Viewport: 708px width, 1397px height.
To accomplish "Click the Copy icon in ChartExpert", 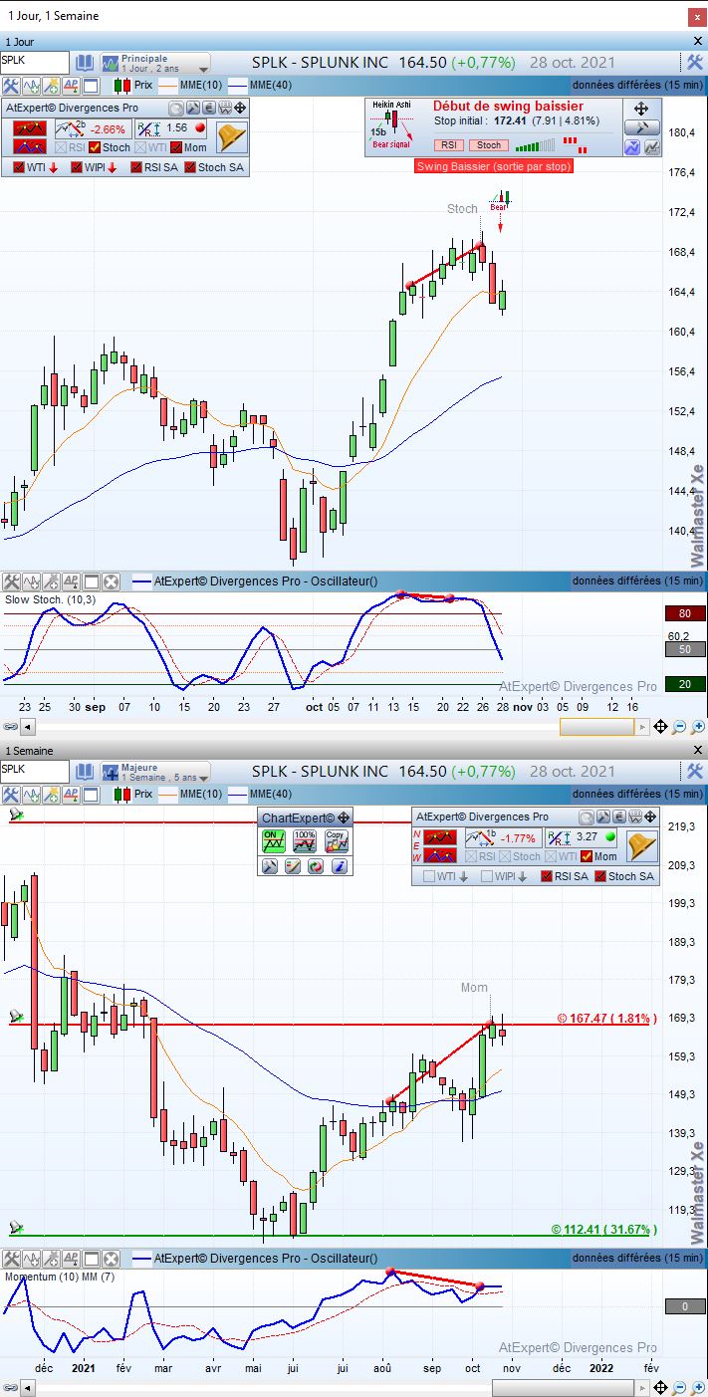I will tap(336, 840).
